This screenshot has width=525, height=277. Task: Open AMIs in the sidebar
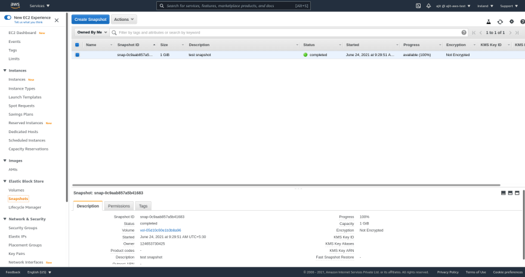coord(13,170)
